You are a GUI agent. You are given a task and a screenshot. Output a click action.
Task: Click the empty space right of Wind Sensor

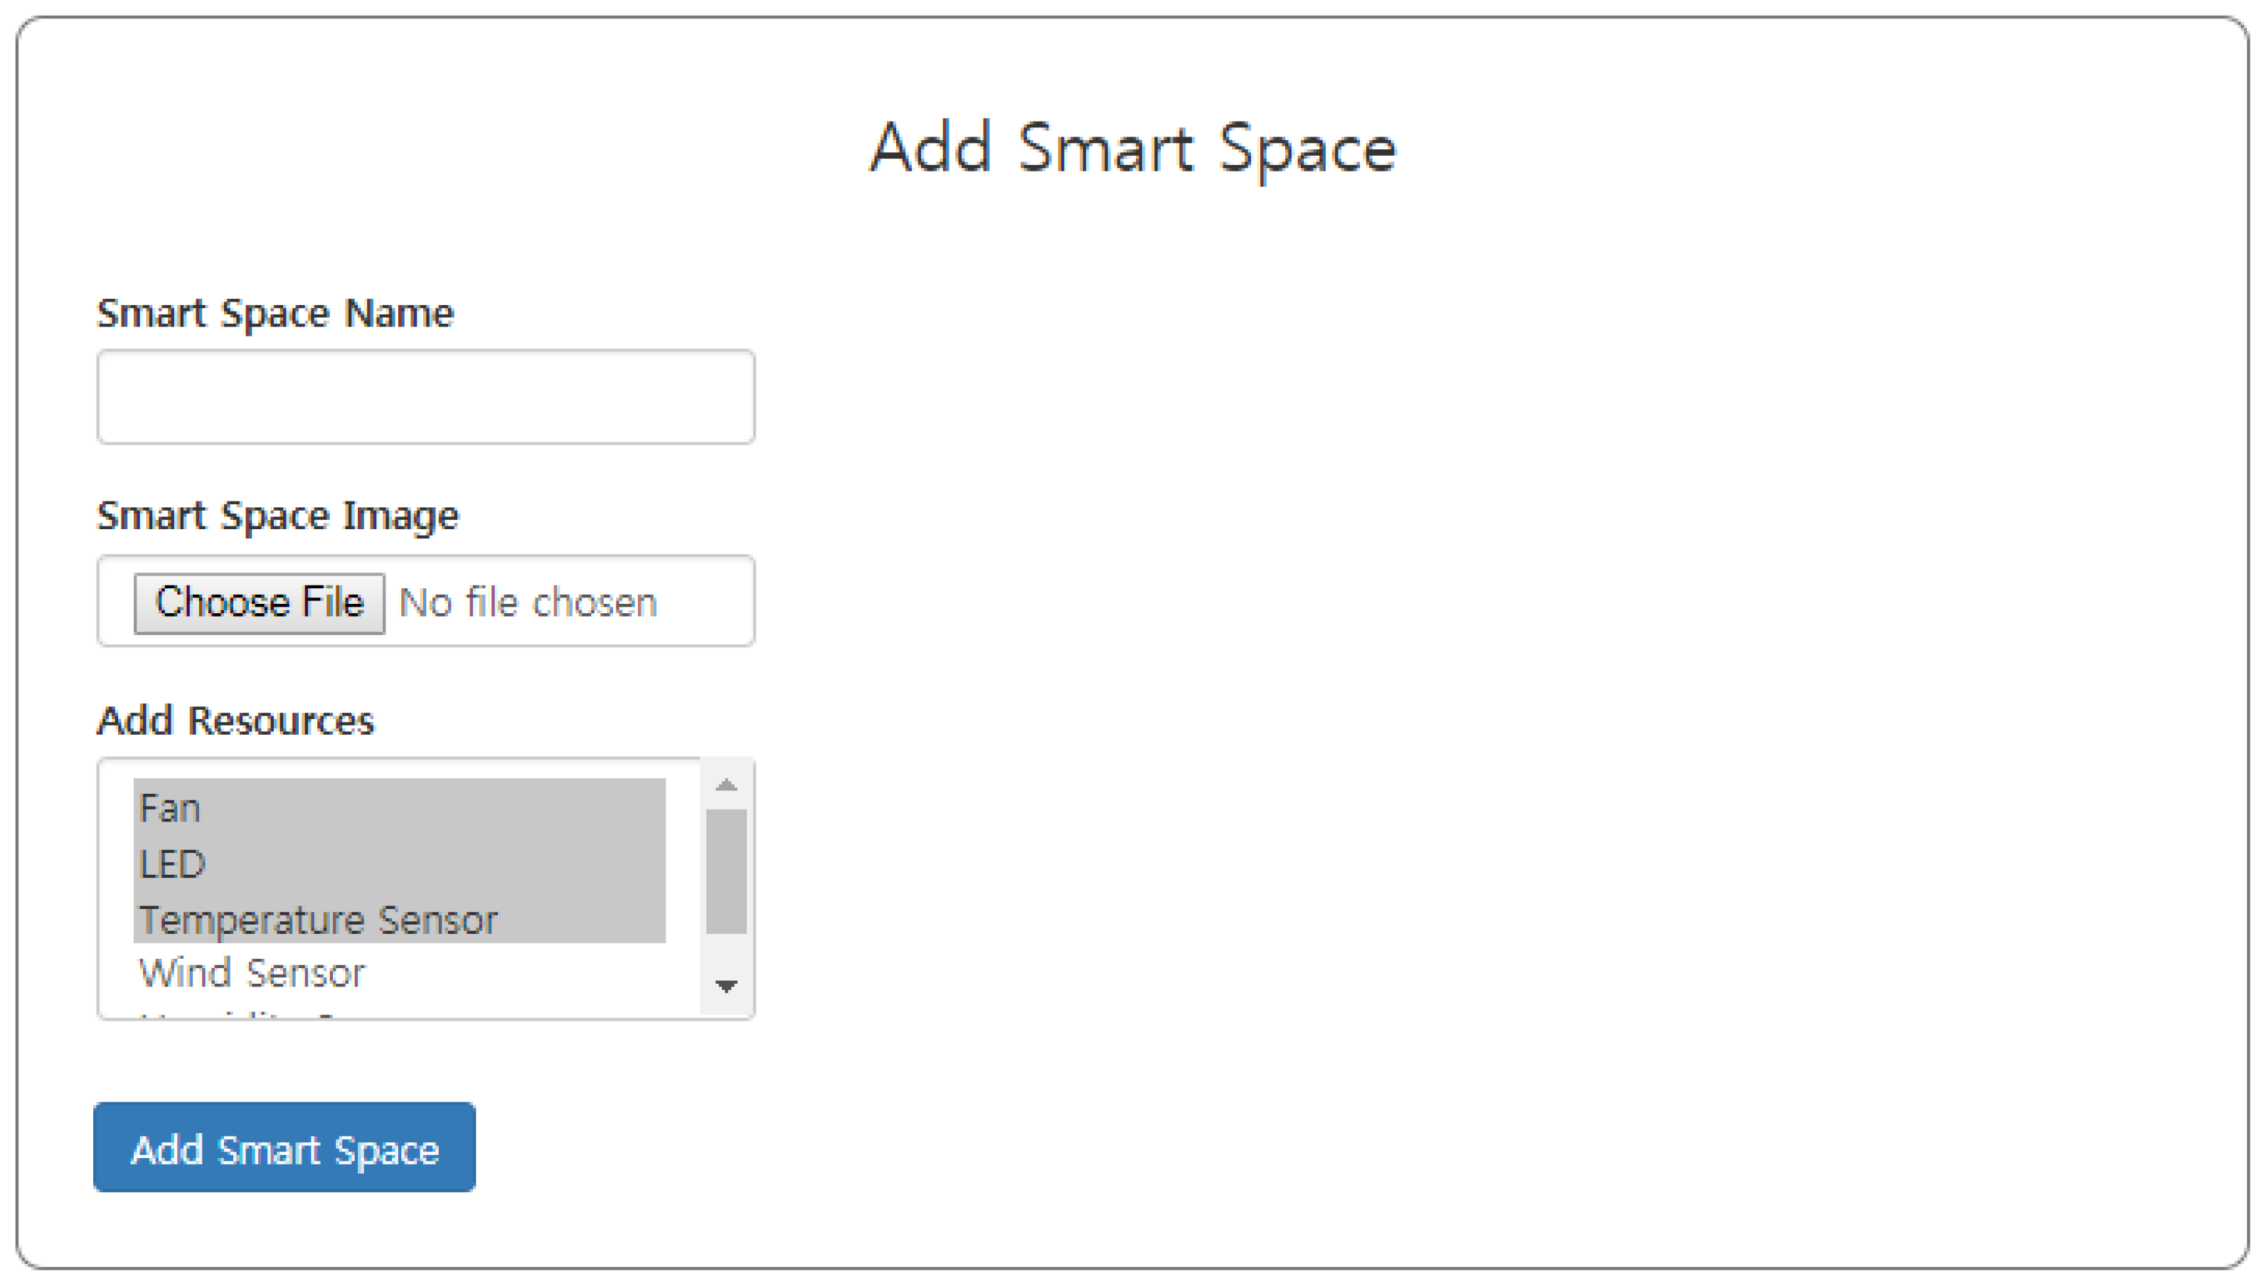[530, 973]
